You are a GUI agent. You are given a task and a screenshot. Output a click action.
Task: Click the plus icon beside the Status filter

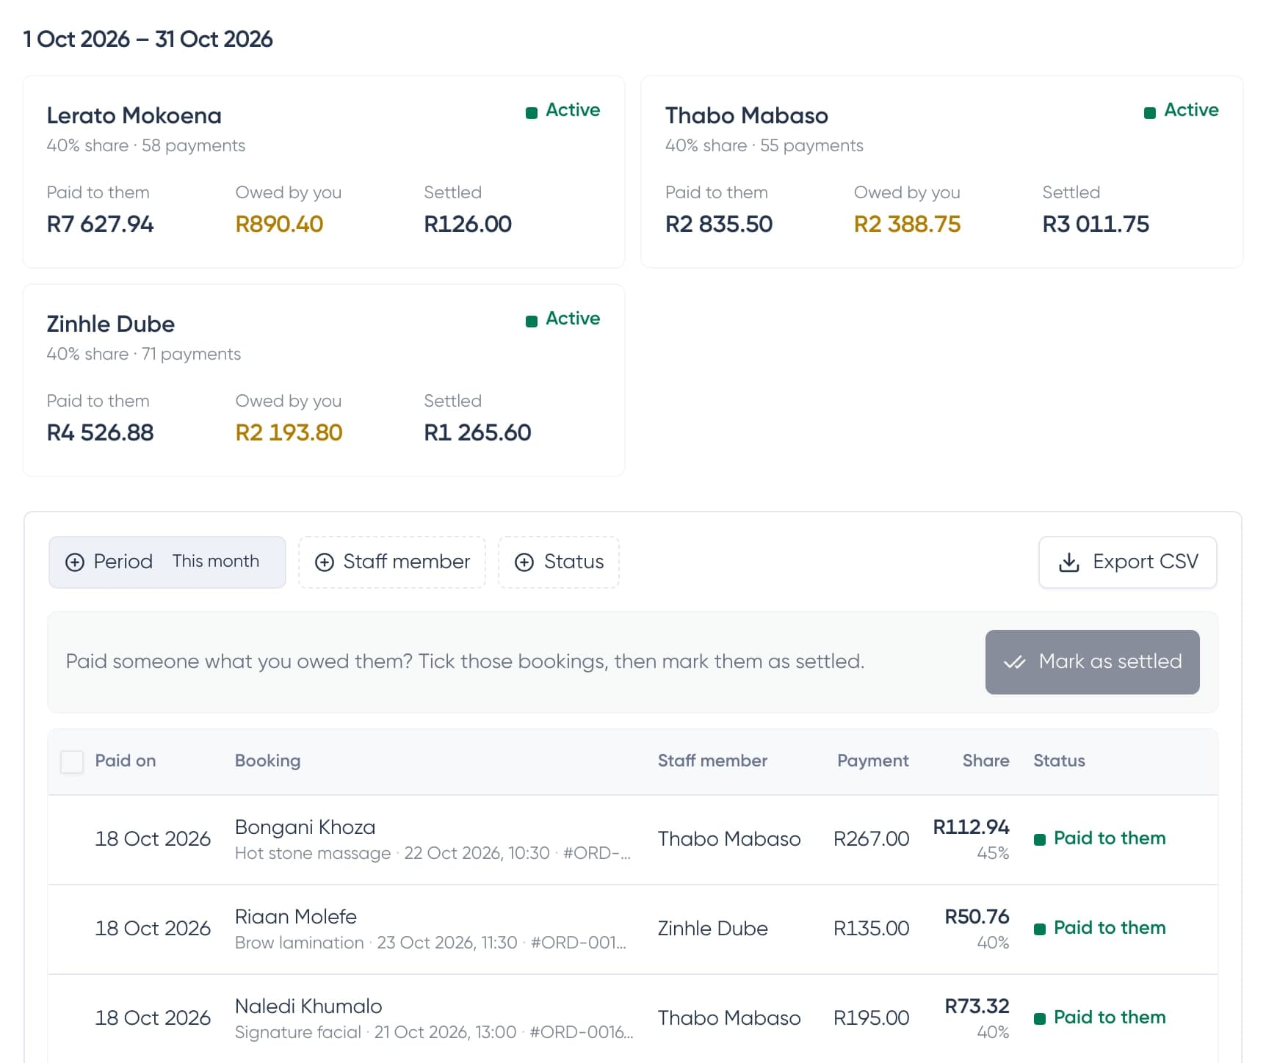point(524,562)
